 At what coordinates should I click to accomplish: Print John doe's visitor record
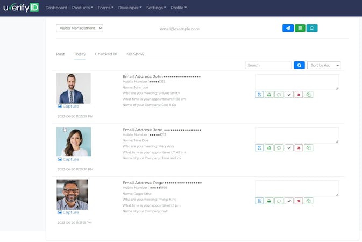coord(269,95)
